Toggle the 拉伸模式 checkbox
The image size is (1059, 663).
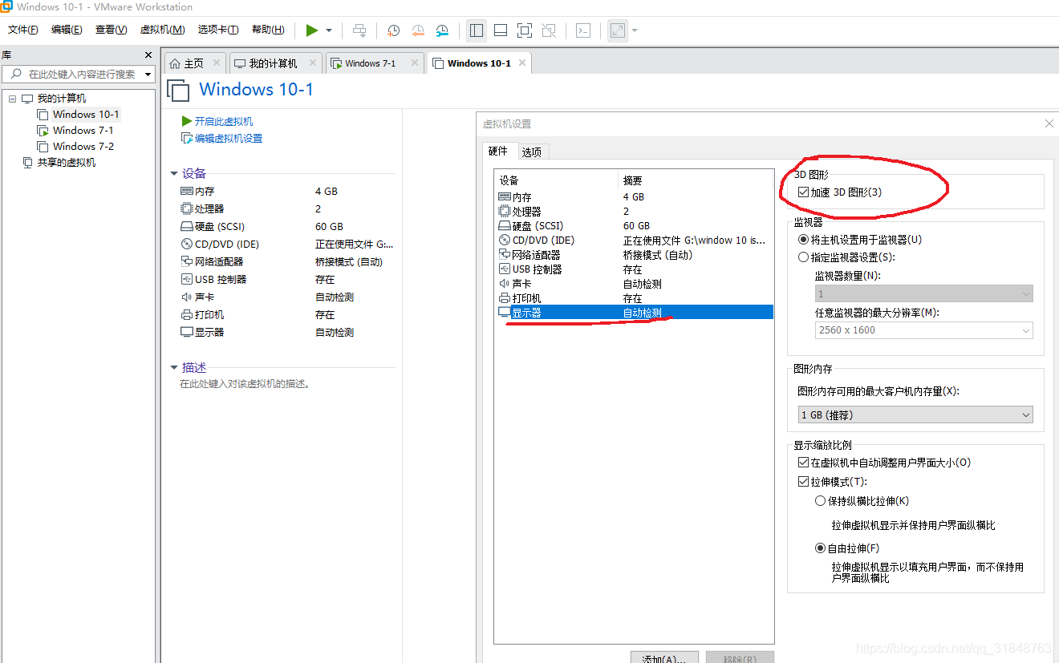[803, 482]
